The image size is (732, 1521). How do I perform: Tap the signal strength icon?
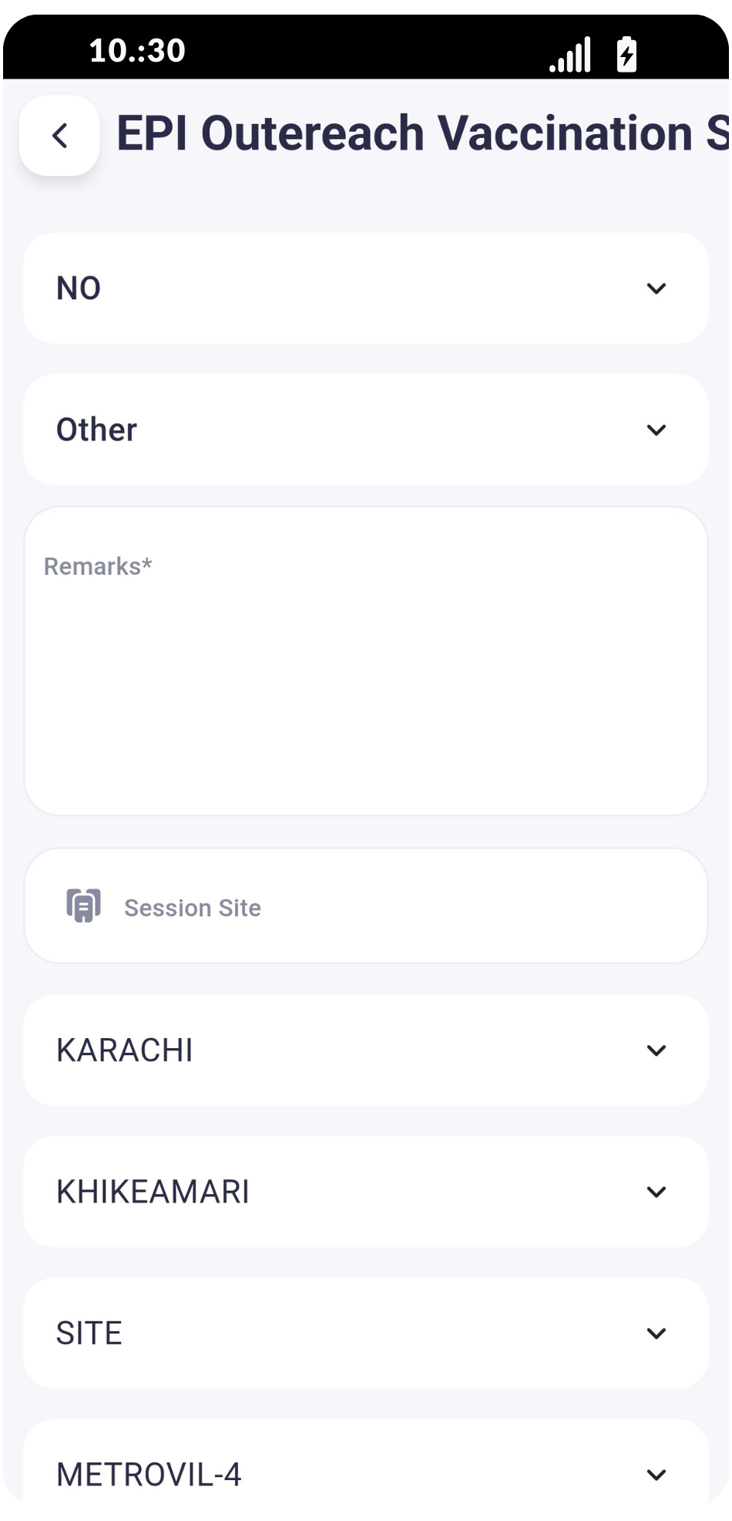click(570, 55)
